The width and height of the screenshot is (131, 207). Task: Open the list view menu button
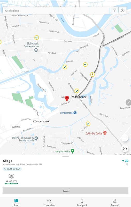(x=125, y=138)
